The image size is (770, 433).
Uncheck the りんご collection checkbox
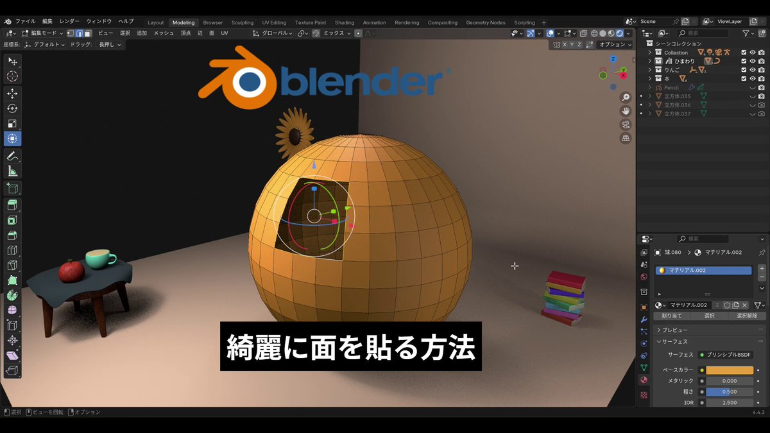(744, 70)
